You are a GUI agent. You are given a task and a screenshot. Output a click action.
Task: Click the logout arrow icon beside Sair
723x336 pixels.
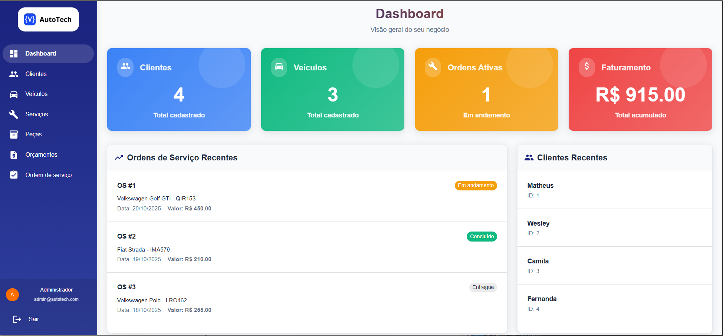point(17,319)
